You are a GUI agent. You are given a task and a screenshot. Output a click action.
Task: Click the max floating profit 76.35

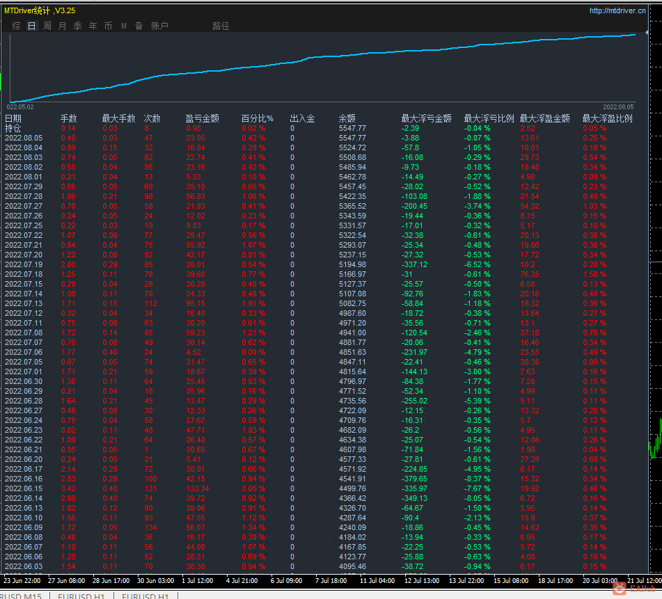530,274
